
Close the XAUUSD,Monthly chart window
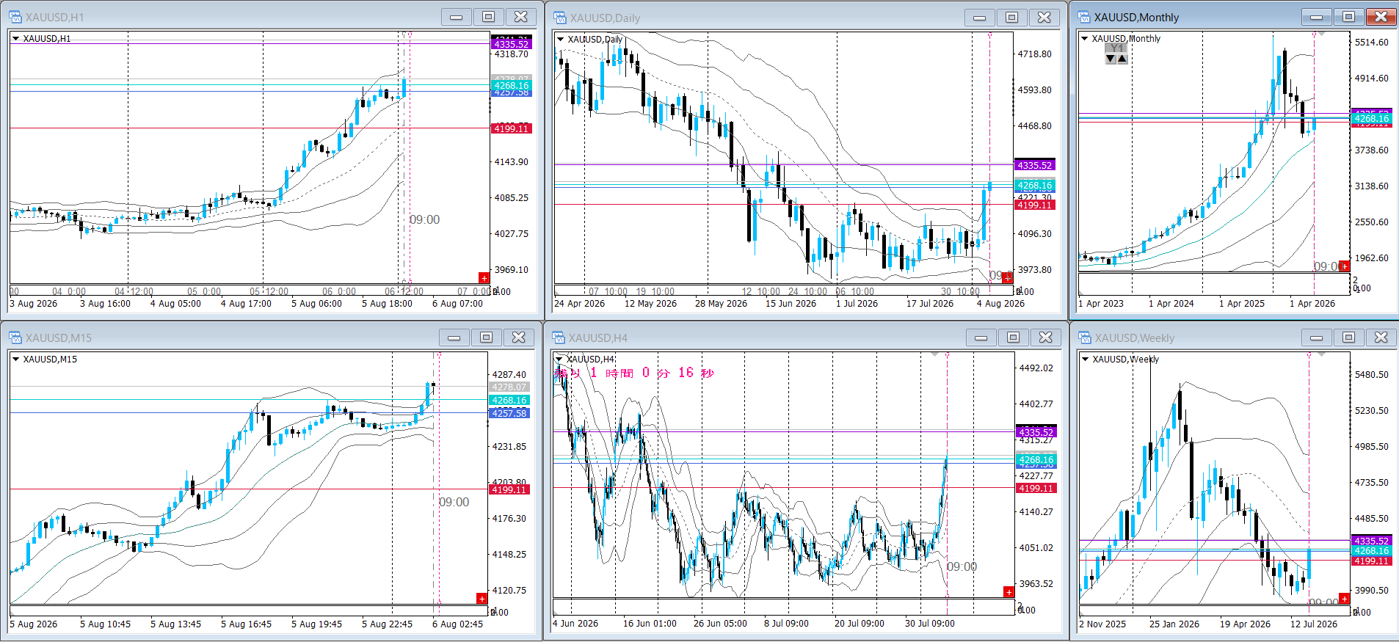1381,17
